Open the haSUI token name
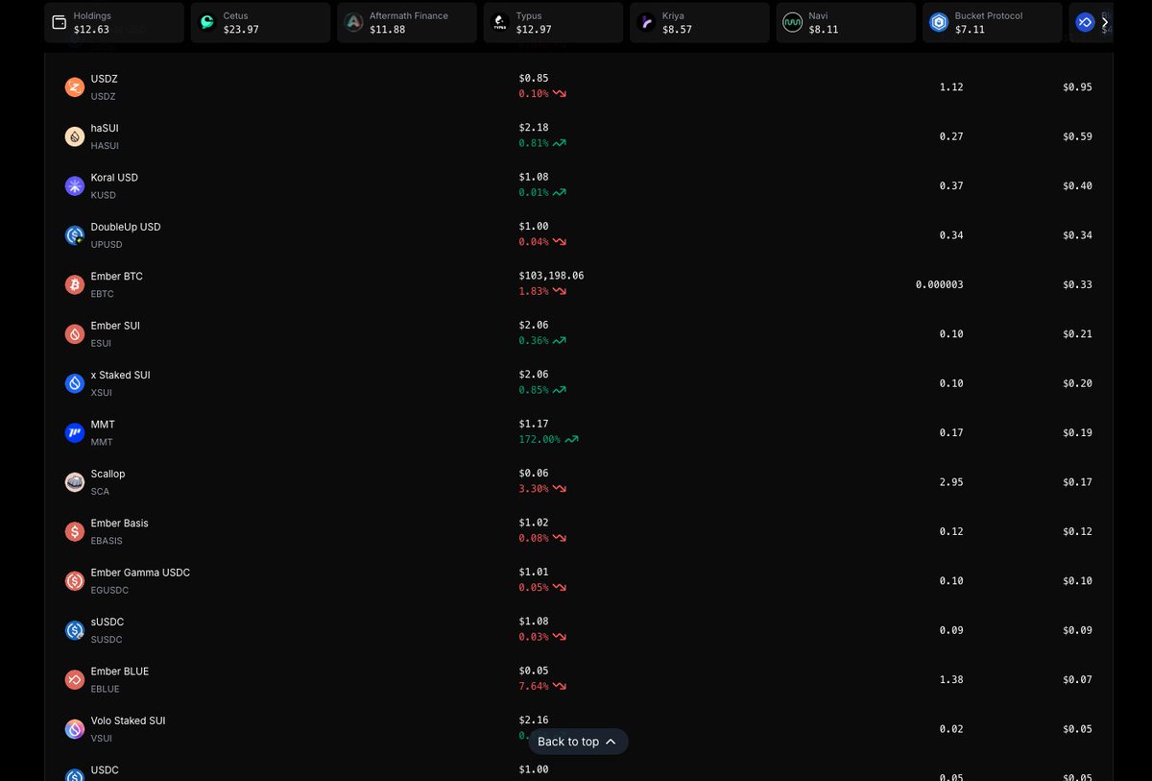 point(105,128)
